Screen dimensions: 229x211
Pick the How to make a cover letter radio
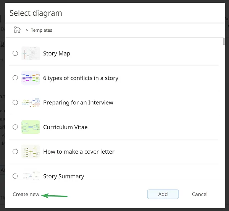tap(15, 151)
